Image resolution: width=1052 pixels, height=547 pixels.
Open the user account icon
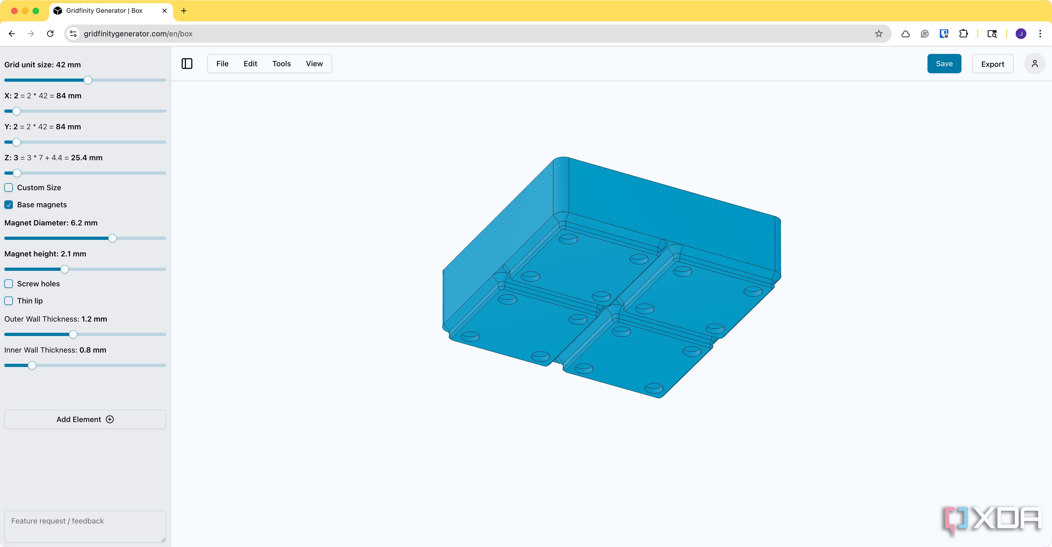tap(1034, 64)
